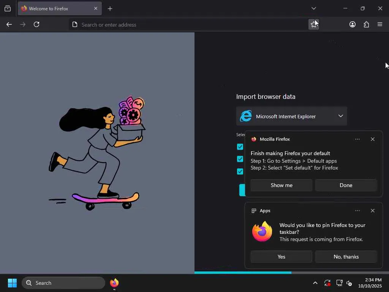Close the Welcome to Firefox tab
This screenshot has width=389, height=292.
[95, 8]
